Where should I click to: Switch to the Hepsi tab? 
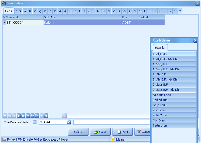[9, 11]
